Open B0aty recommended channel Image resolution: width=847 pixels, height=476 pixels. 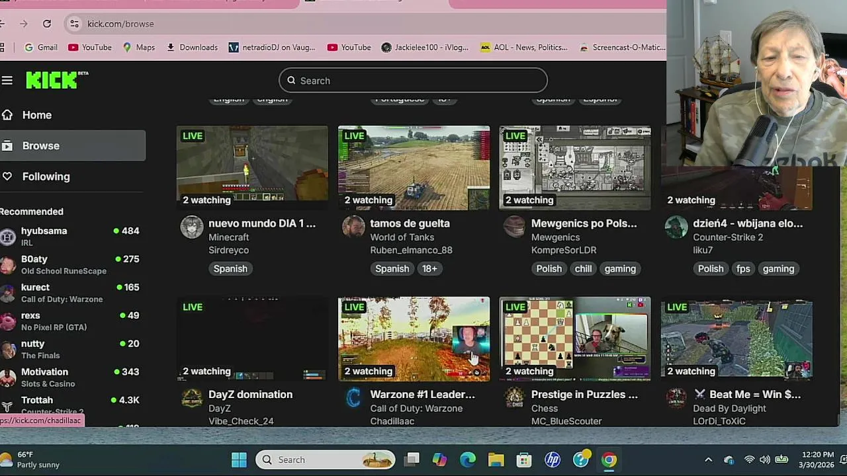[70, 264]
